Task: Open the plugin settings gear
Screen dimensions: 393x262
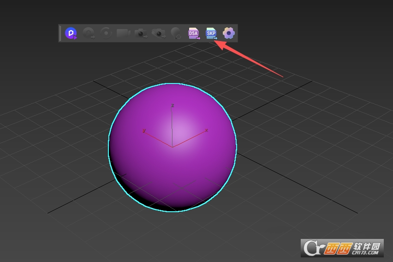Action: [229, 33]
